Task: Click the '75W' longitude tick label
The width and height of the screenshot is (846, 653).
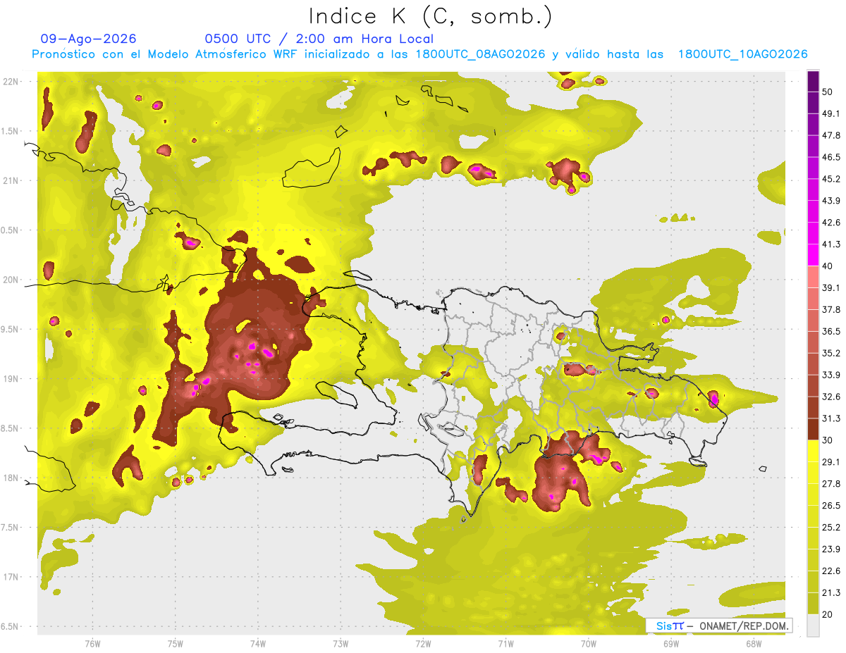Action: coord(176,643)
